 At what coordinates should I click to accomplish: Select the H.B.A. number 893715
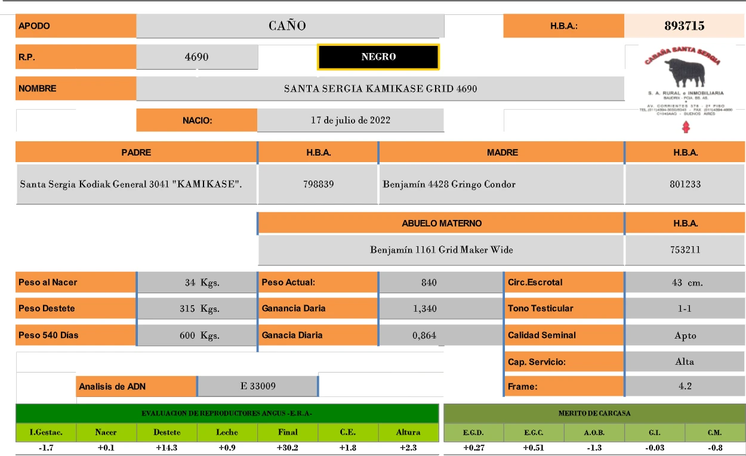point(685,26)
